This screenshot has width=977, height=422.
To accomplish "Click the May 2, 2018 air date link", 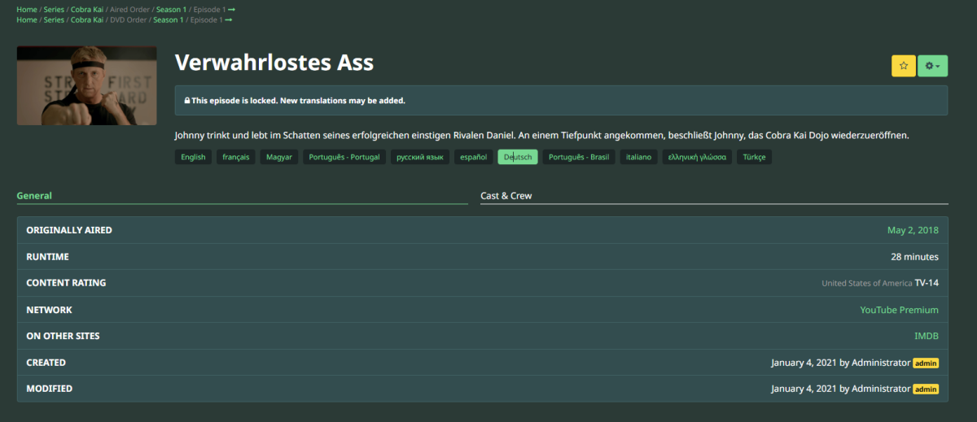I will (x=913, y=230).
